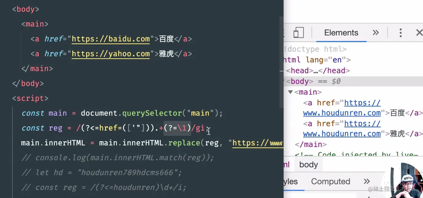Click querySelector in the editor code
423x198 pixels.
[152, 113]
